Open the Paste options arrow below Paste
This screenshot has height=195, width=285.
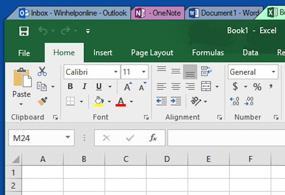21,104
